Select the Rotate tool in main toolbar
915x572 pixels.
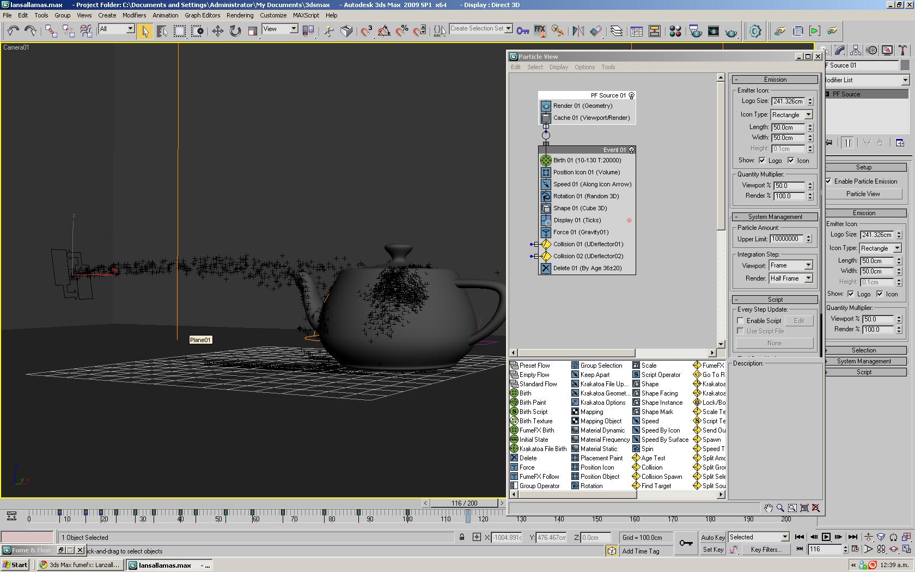click(x=235, y=31)
